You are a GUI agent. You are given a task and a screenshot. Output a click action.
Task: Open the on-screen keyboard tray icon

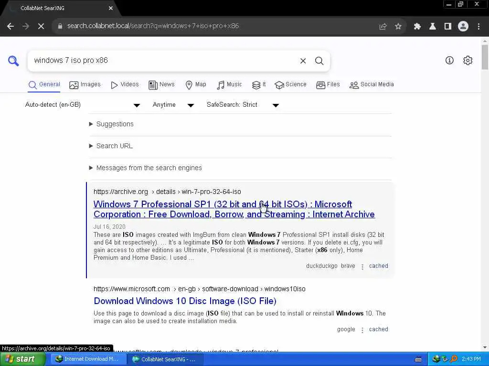[418, 359]
